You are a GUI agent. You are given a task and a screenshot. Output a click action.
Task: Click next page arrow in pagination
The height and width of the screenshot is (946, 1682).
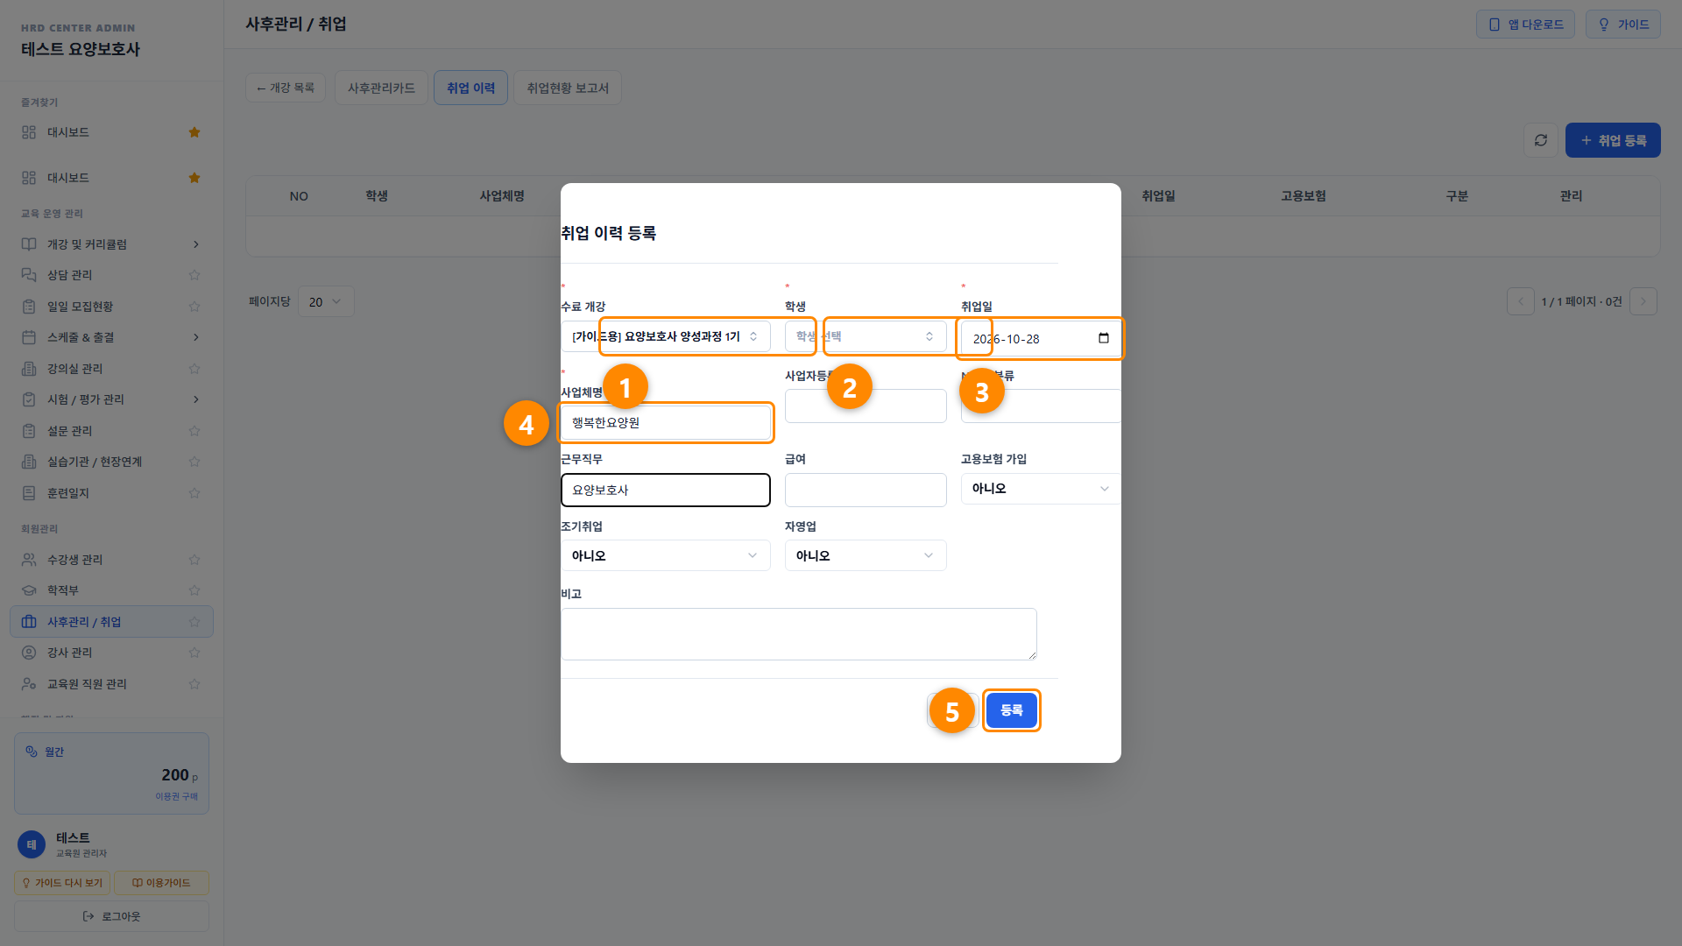tap(1643, 301)
